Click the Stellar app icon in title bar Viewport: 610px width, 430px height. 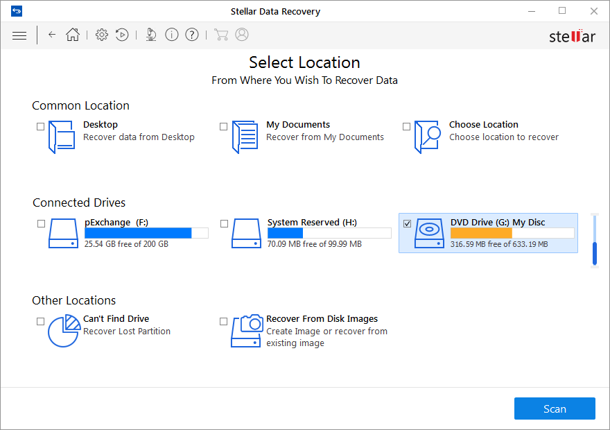(x=17, y=11)
